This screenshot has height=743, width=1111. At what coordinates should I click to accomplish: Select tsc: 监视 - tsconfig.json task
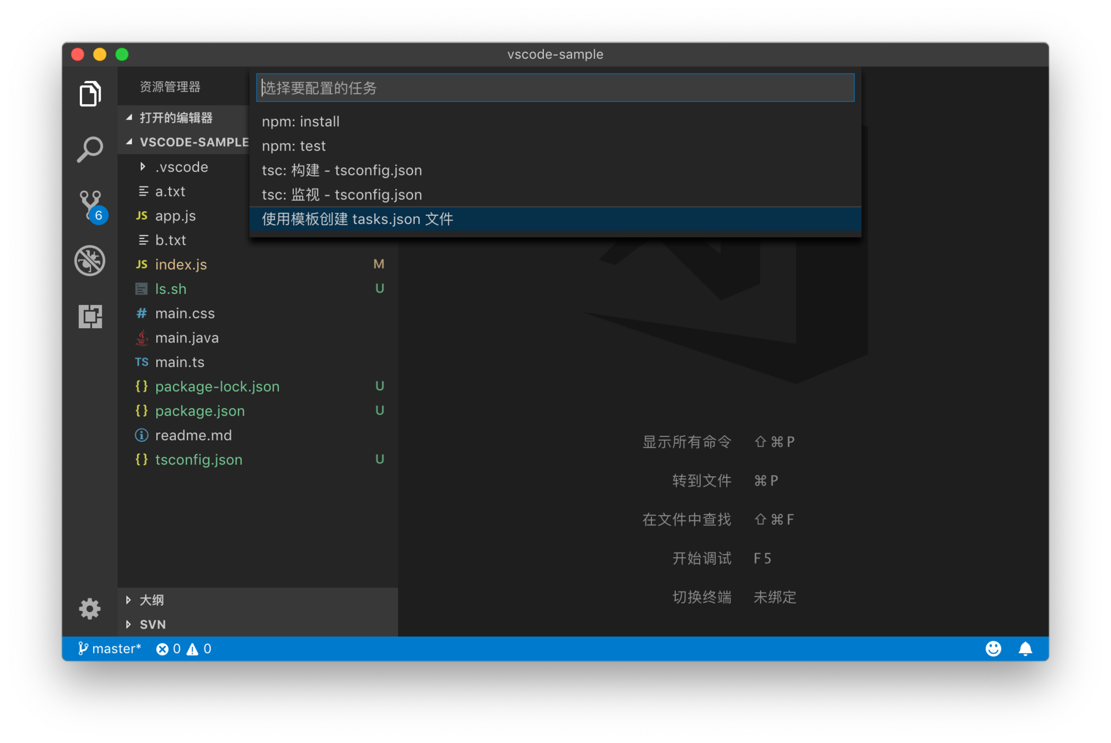(341, 194)
